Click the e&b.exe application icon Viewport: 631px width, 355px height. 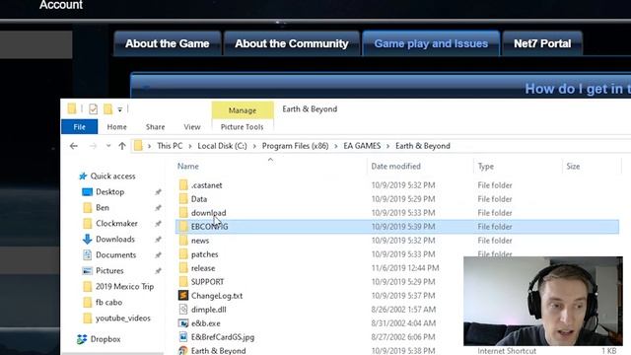click(183, 323)
